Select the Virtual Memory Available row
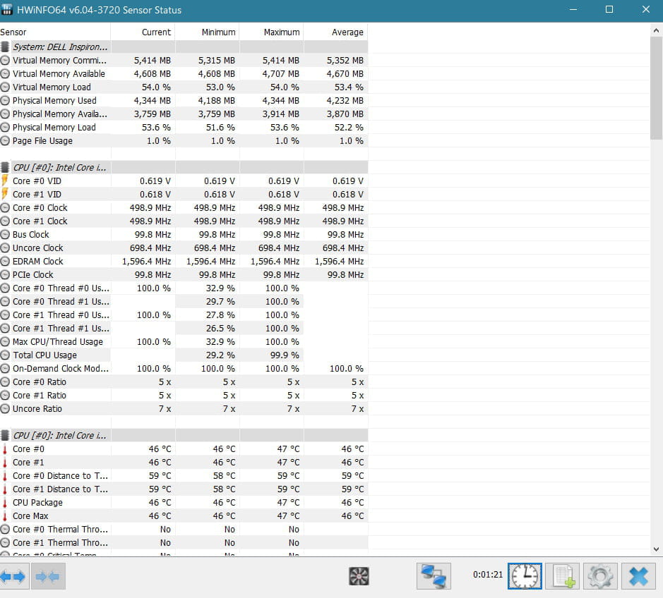663x598 pixels. pyautogui.click(x=184, y=74)
